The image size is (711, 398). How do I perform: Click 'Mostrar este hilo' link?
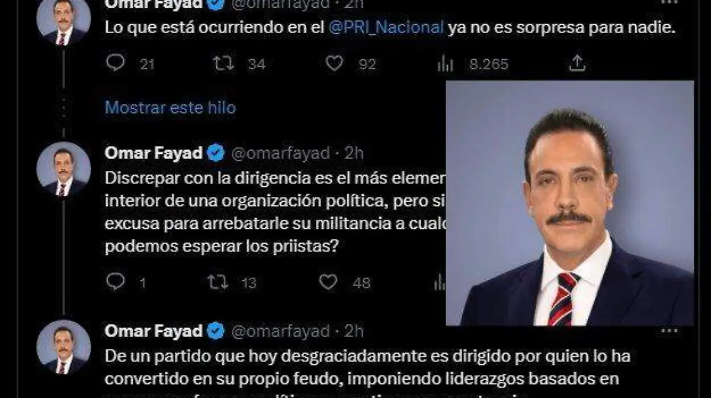(x=170, y=108)
